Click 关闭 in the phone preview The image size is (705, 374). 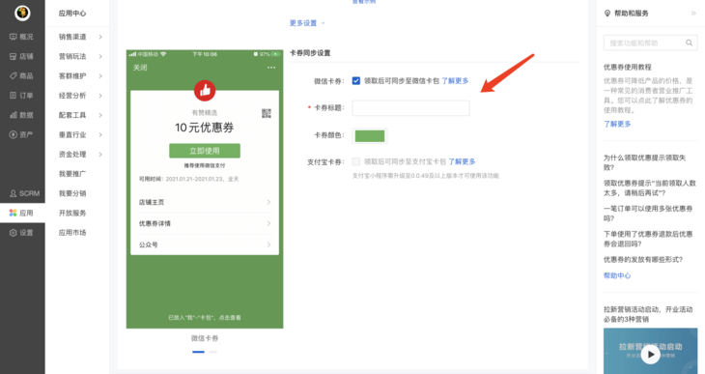pyautogui.click(x=140, y=68)
